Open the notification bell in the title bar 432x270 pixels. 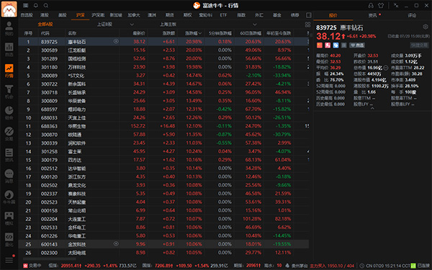(x=36, y=5)
